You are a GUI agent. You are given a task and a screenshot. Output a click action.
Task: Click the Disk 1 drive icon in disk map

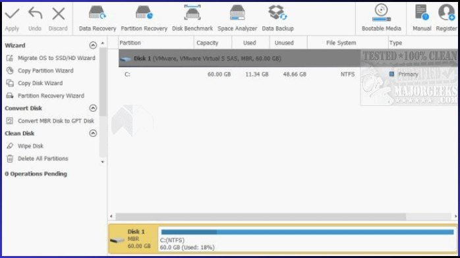[x=117, y=240]
